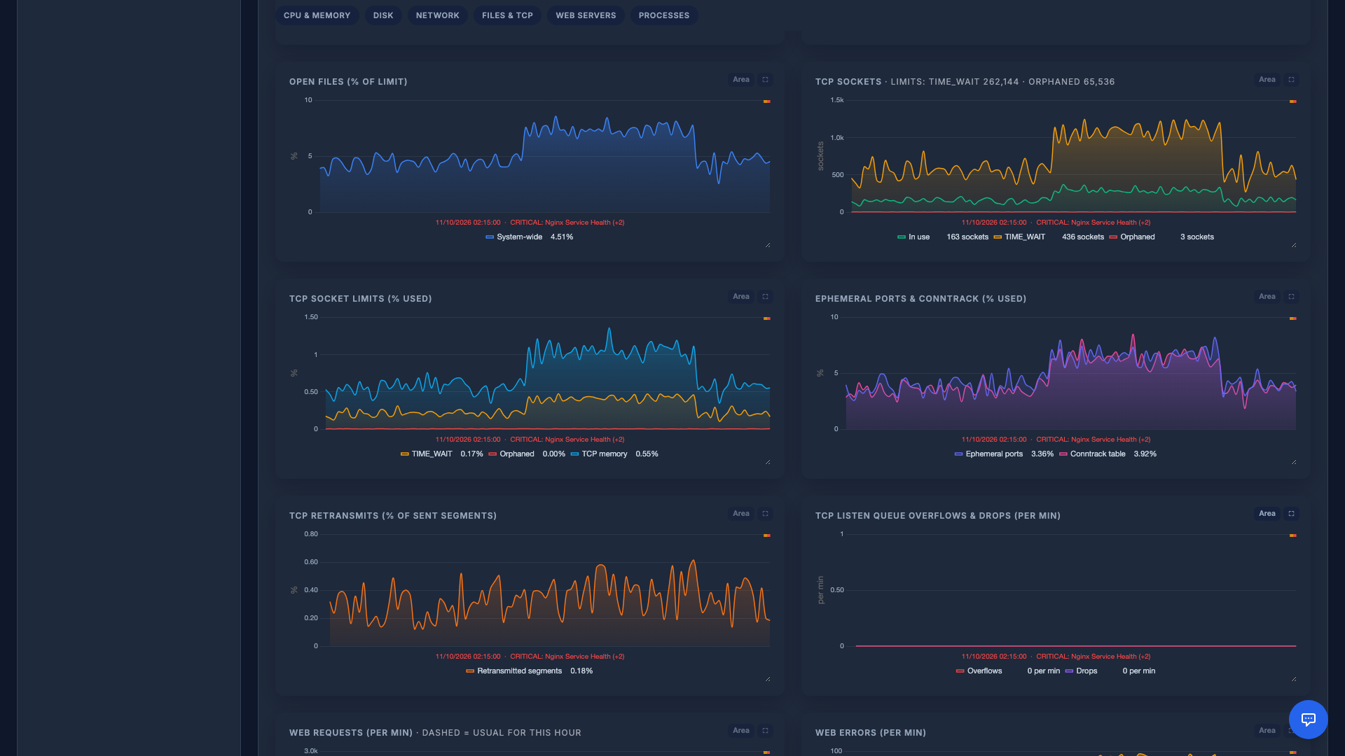Click alert marker atop Ephemeral Ports chart
The width and height of the screenshot is (1345, 756).
point(1293,318)
